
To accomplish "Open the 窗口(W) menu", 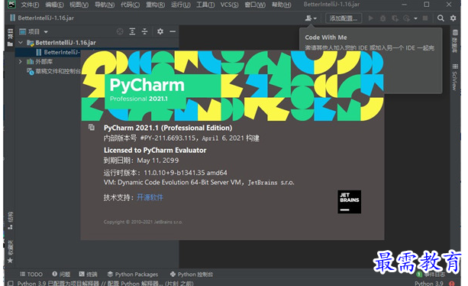I will point(255,5).
